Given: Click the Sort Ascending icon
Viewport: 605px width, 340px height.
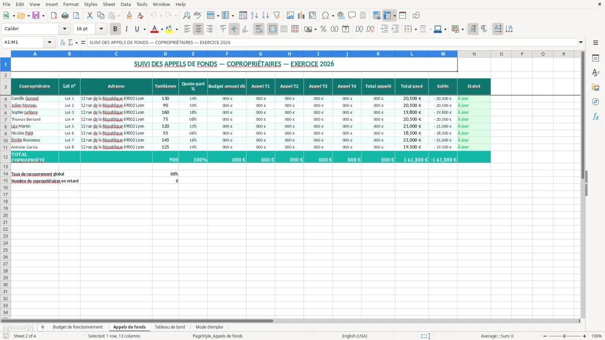Looking at the screenshot, I should coord(255,16).
